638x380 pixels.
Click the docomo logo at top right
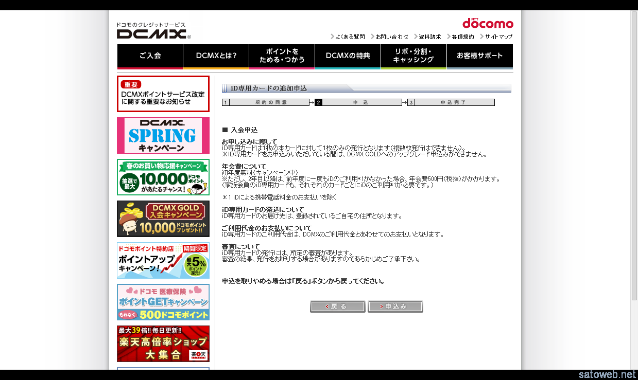tap(487, 24)
